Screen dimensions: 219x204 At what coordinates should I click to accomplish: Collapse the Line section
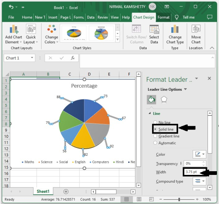click(150, 113)
